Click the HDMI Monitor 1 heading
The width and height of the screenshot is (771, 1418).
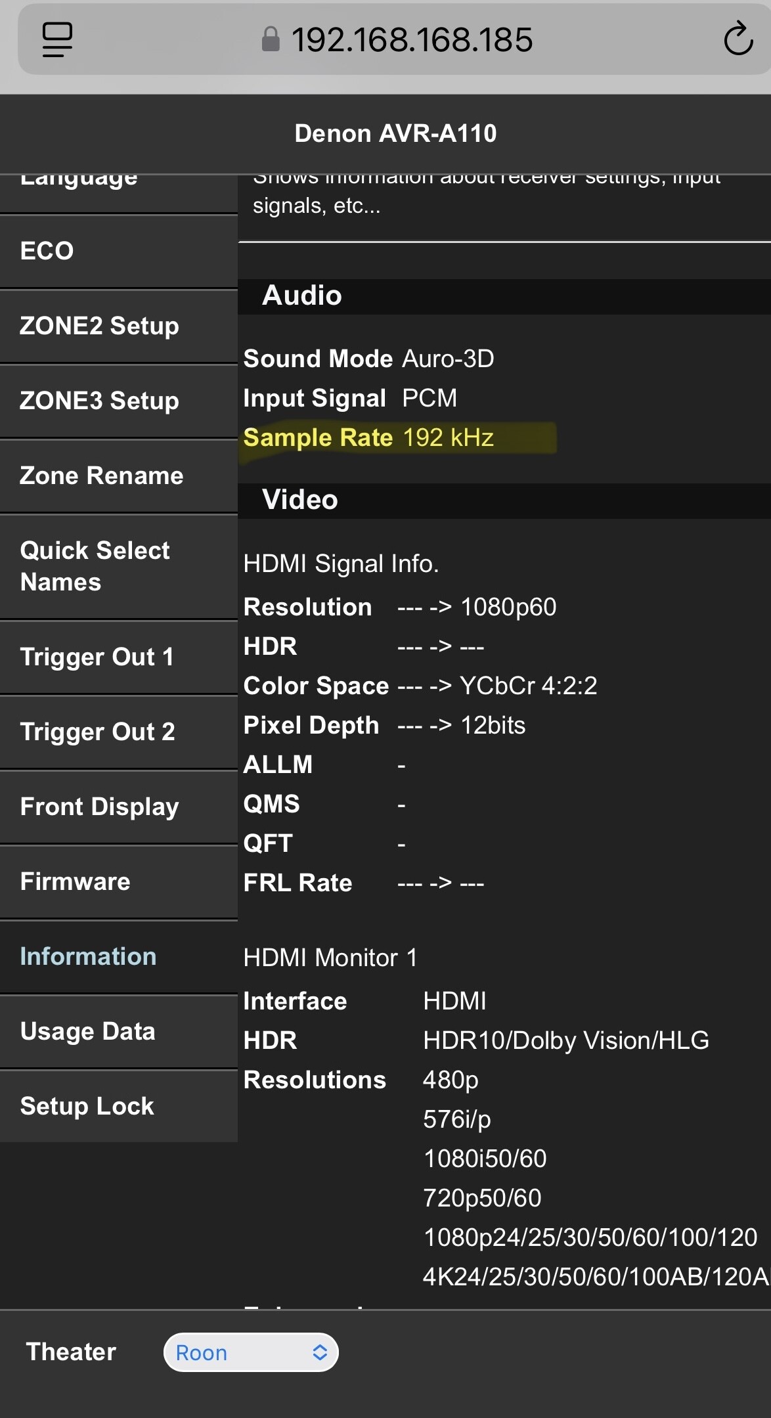[x=330, y=958]
